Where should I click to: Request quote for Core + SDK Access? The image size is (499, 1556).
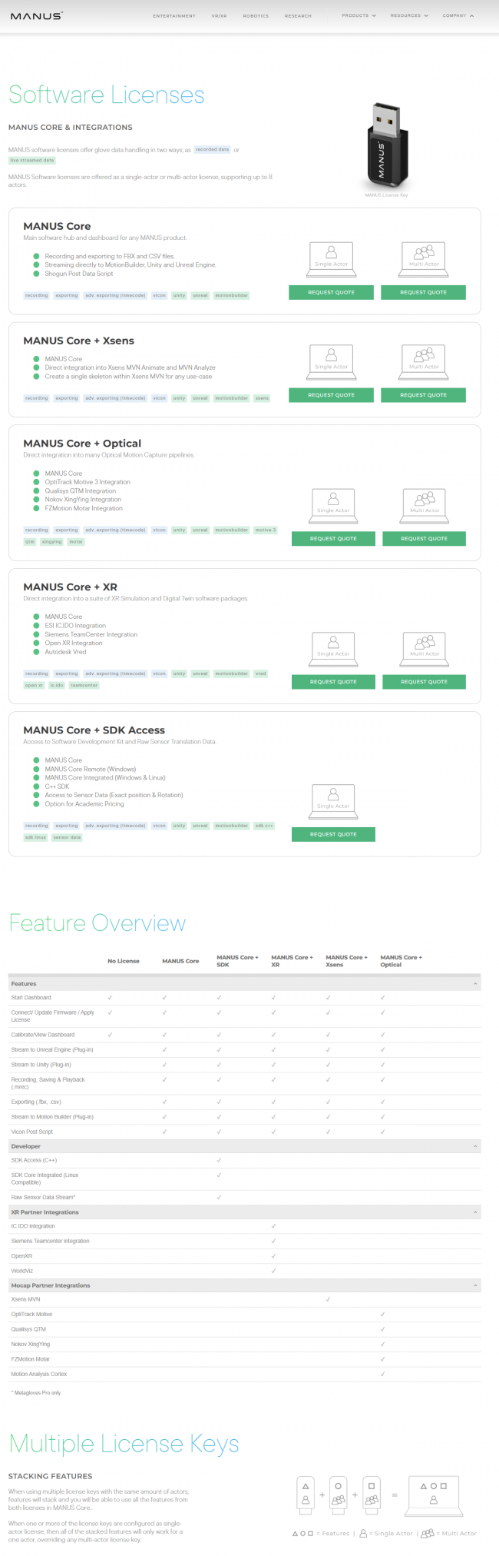333,834
